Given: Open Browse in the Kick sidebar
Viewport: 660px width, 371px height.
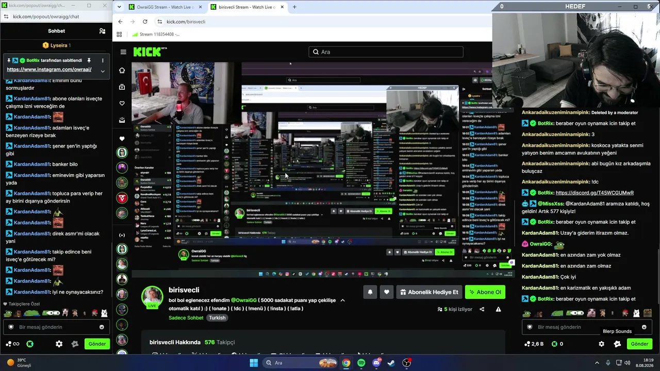Looking at the screenshot, I should [x=122, y=87].
